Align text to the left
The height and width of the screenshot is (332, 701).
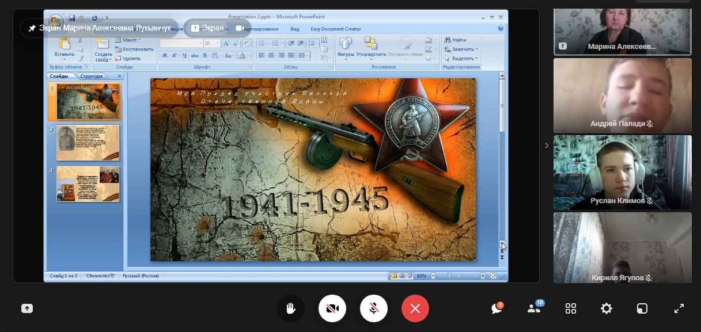pos(262,56)
